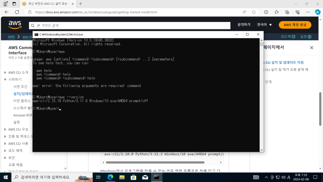Open network status in system tray
Screen dimensions: 323x182
pos(278,177)
